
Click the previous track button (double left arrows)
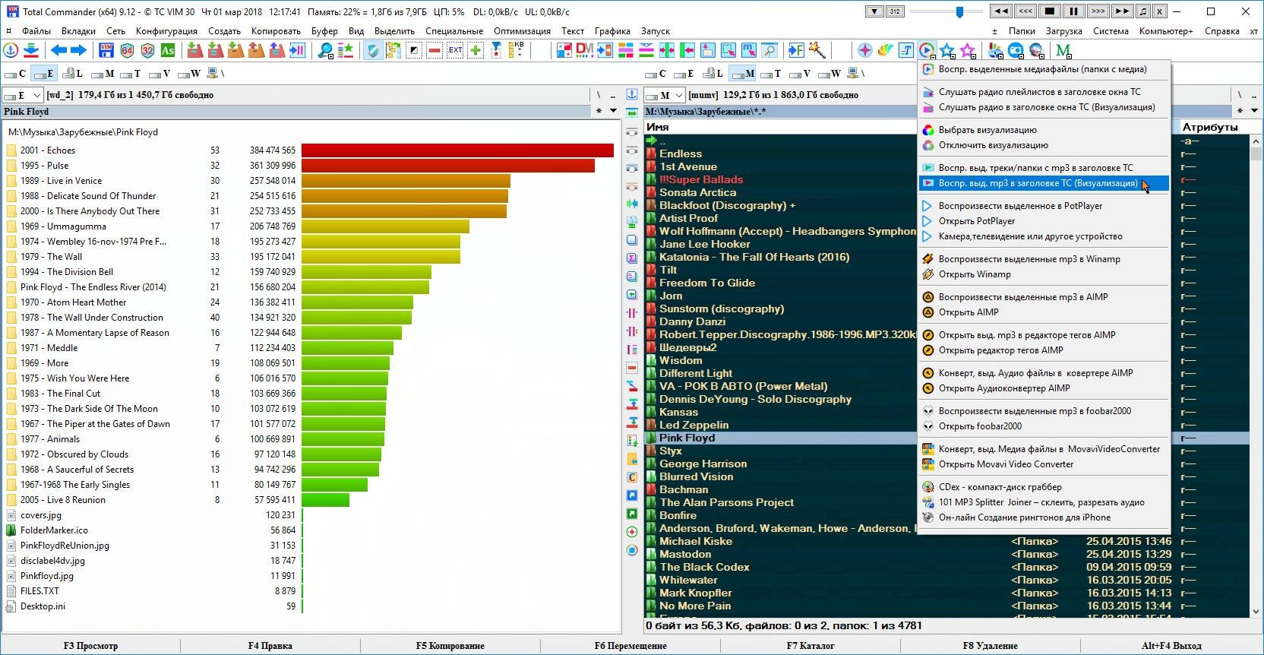tap(1001, 11)
